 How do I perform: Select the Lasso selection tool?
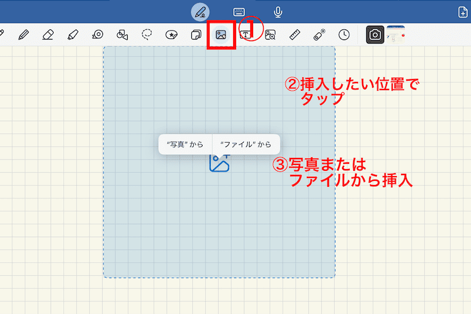point(147,35)
